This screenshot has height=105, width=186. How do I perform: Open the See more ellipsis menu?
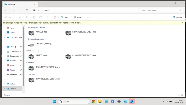coord(89,17)
